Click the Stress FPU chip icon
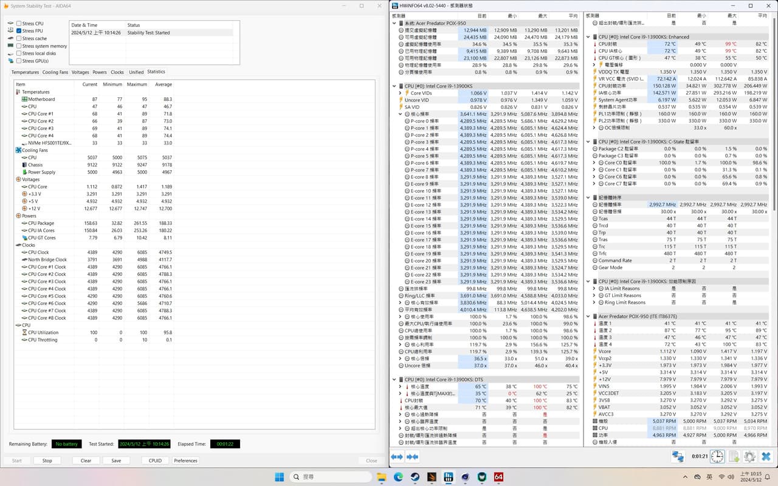The height and width of the screenshot is (486, 778). pos(10,31)
